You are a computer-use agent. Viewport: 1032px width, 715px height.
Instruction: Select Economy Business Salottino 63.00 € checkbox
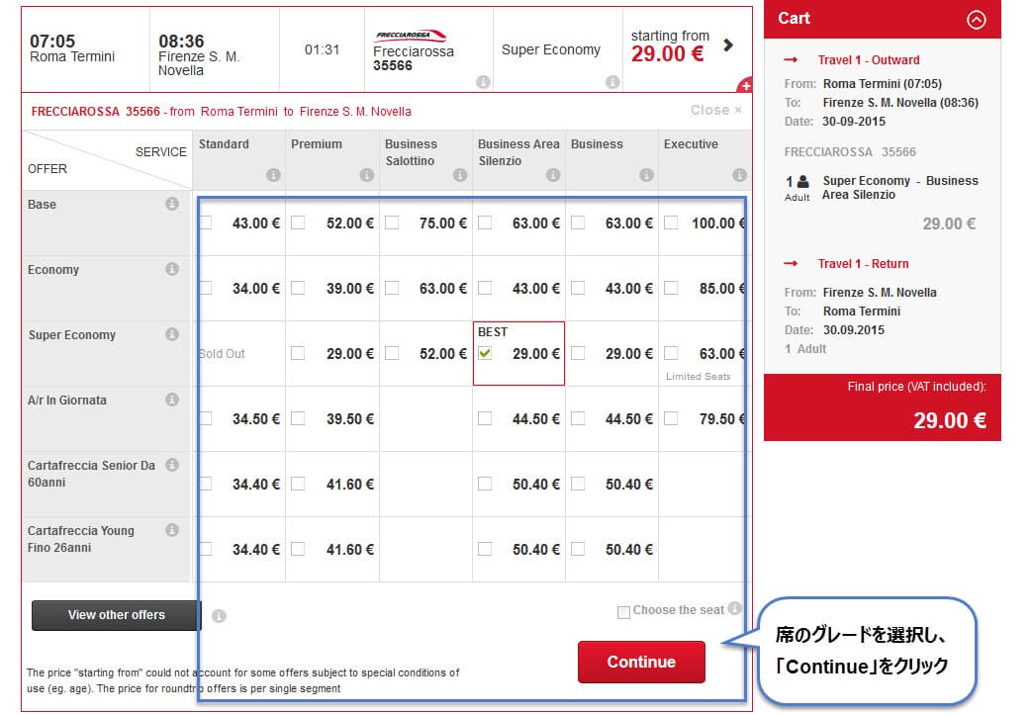[392, 288]
